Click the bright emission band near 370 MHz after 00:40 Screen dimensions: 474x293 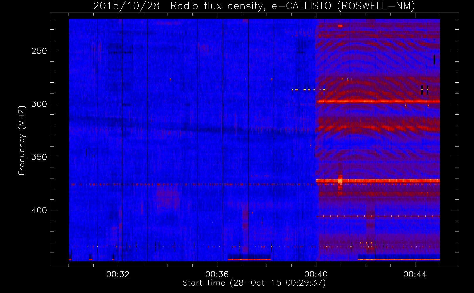(x=378, y=180)
